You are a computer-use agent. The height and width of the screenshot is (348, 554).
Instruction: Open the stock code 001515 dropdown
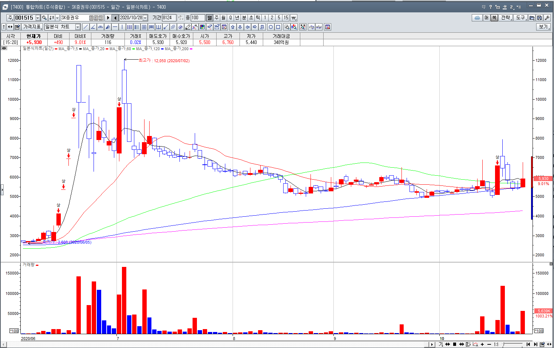tap(38, 18)
